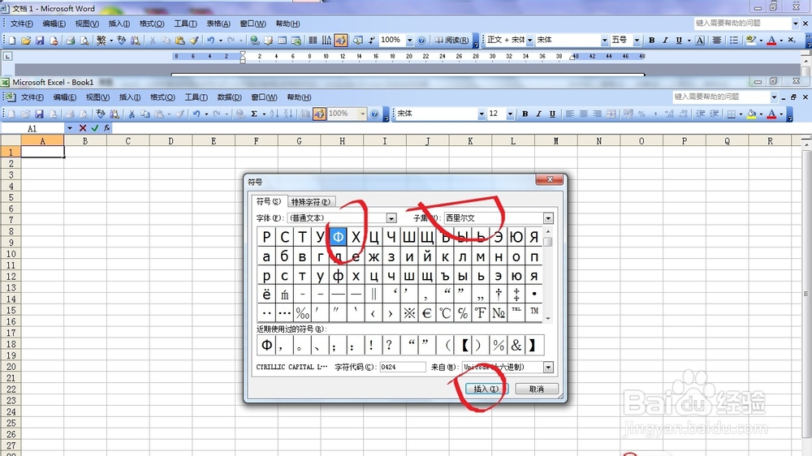This screenshot has width=812, height=456.
Task: Click the Save icon in Excel toolbar
Action: [x=39, y=114]
